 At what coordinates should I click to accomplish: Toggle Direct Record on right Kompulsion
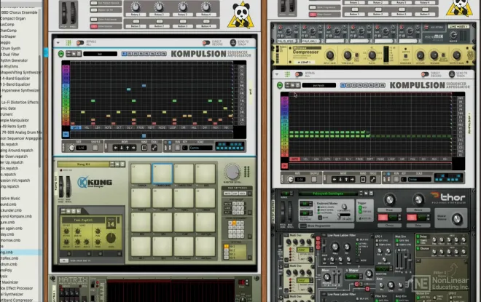[x=425, y=74]
